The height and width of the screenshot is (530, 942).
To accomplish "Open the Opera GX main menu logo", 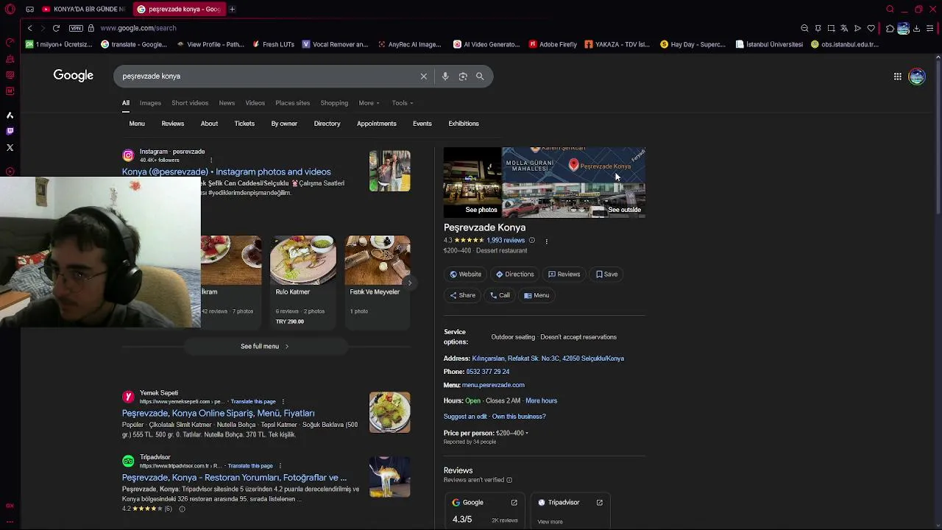I will 10,9.
